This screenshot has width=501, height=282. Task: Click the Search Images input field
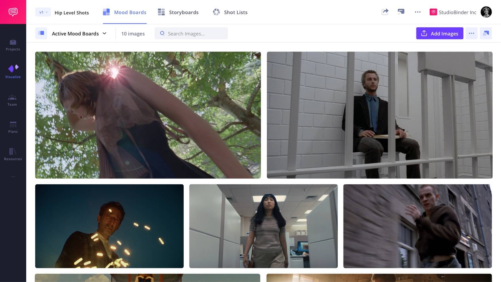[191, 33]
